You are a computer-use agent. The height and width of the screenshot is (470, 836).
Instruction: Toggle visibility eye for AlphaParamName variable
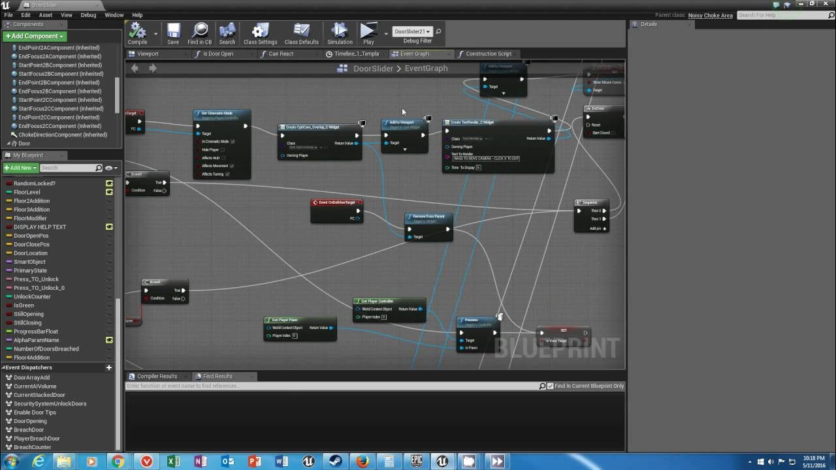[x=109, y=340]
